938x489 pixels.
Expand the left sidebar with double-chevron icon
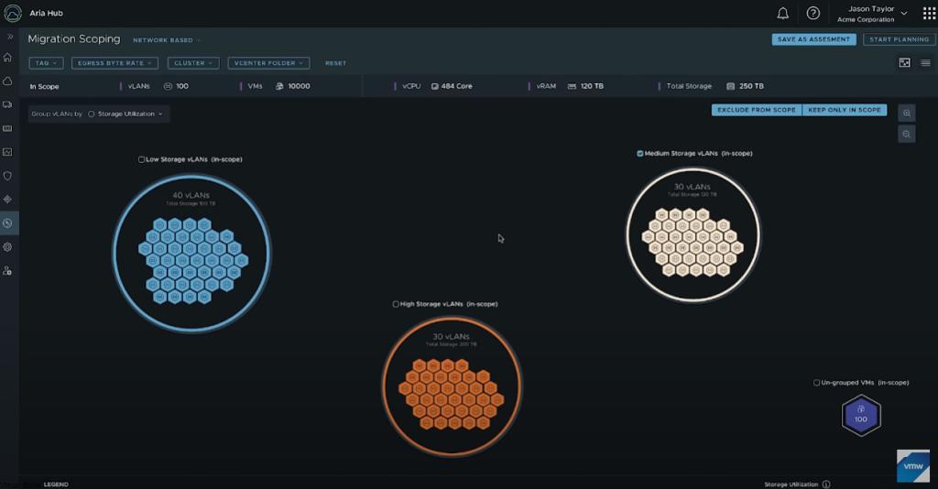(9, 37)
